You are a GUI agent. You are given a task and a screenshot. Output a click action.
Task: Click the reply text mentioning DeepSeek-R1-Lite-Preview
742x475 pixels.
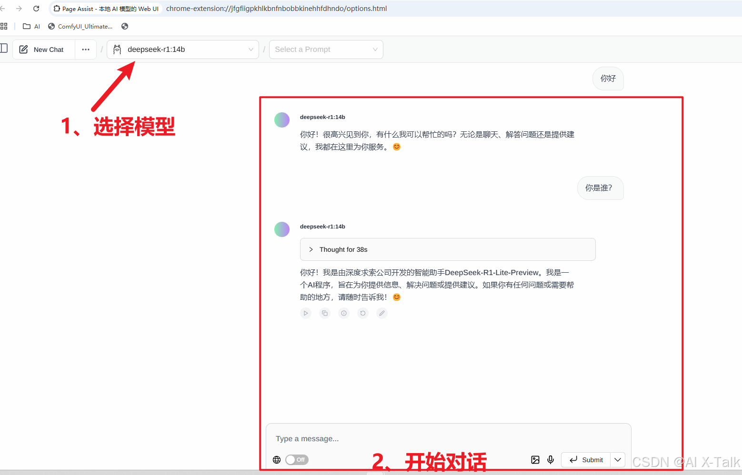437,285
